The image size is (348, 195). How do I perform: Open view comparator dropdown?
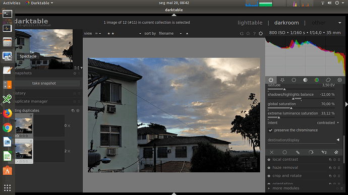tap(98, 33)
